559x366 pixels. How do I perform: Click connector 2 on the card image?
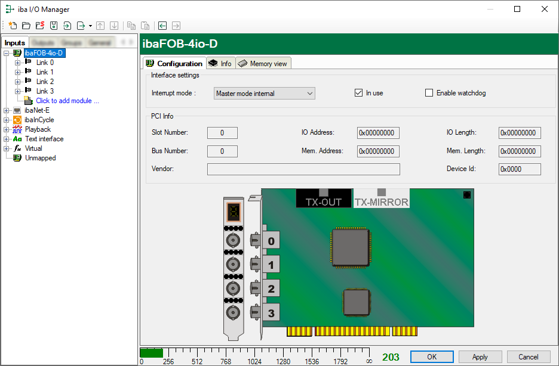click(x=271, y=290)
